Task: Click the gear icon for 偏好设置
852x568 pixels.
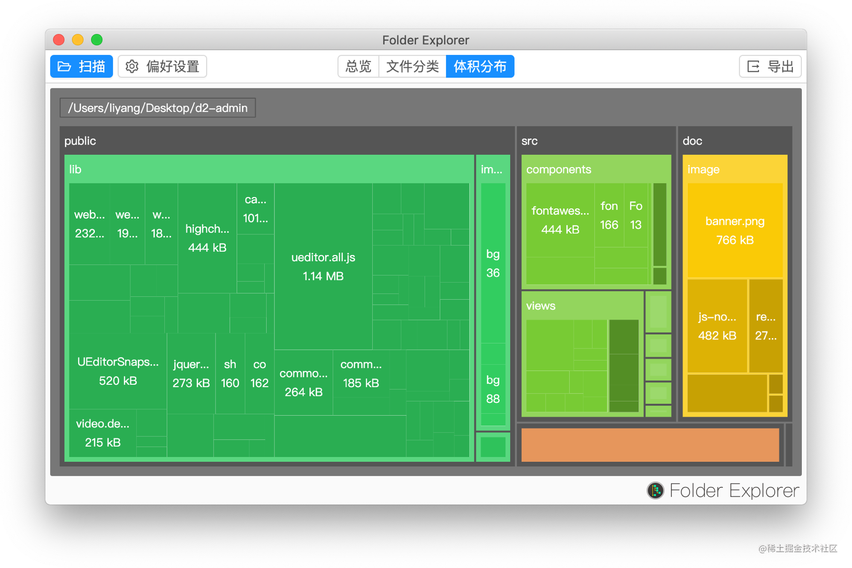Action: (132, 66)
